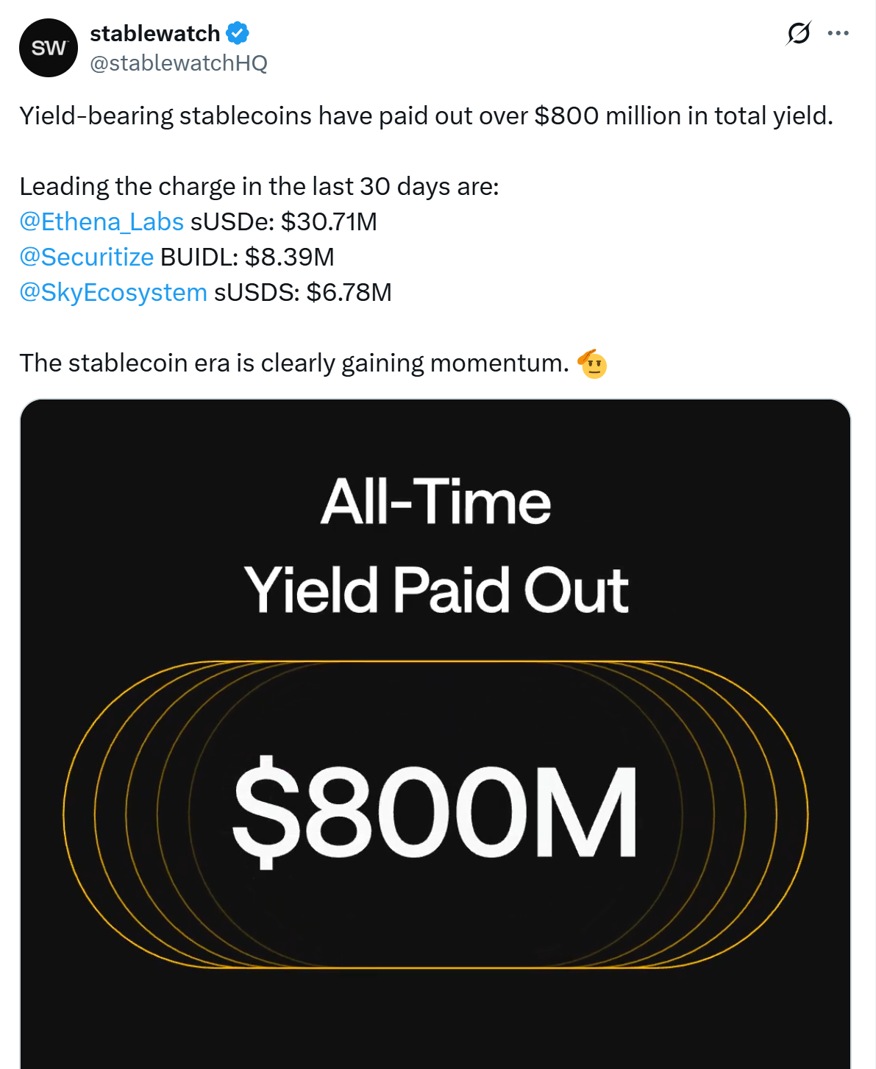Click "Yield Paid Out" text in image
Image resolution: width=876 pixels, height=1069 pixels.
(435, 589)
